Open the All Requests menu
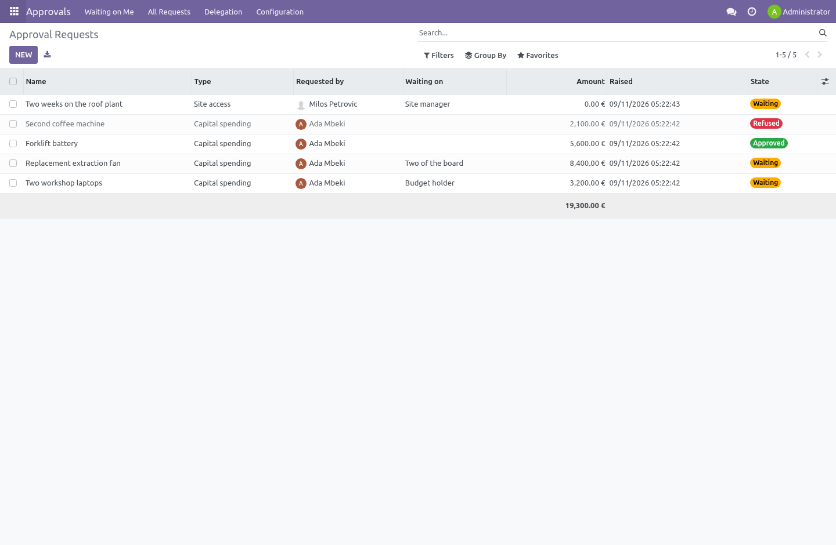The image size is (836, 545). pyautogui.click(x=169, y=12)
